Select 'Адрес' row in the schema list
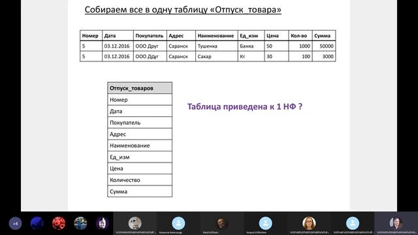Screen dimensions: 418x235 (140, 134)
